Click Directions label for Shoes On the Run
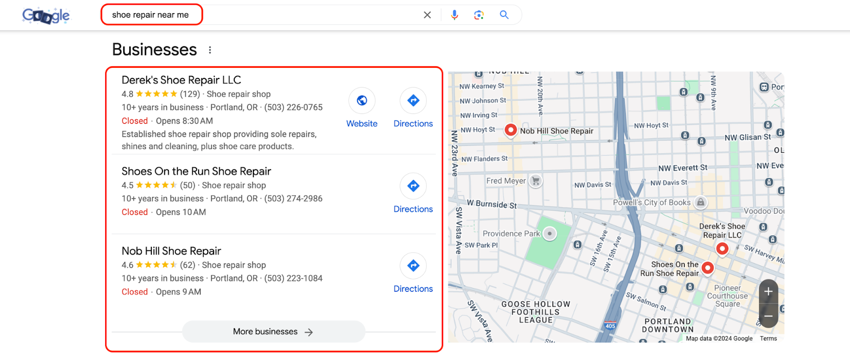 (x=413, y=209)
